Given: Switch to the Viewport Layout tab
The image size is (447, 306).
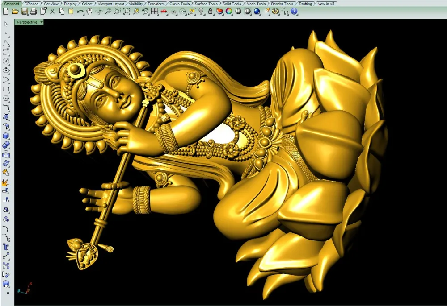Looking at the screenshot, I should 111,4.
